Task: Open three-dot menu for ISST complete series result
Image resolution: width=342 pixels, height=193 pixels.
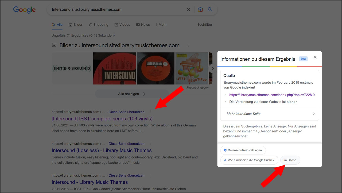Action: click(150, 112)
